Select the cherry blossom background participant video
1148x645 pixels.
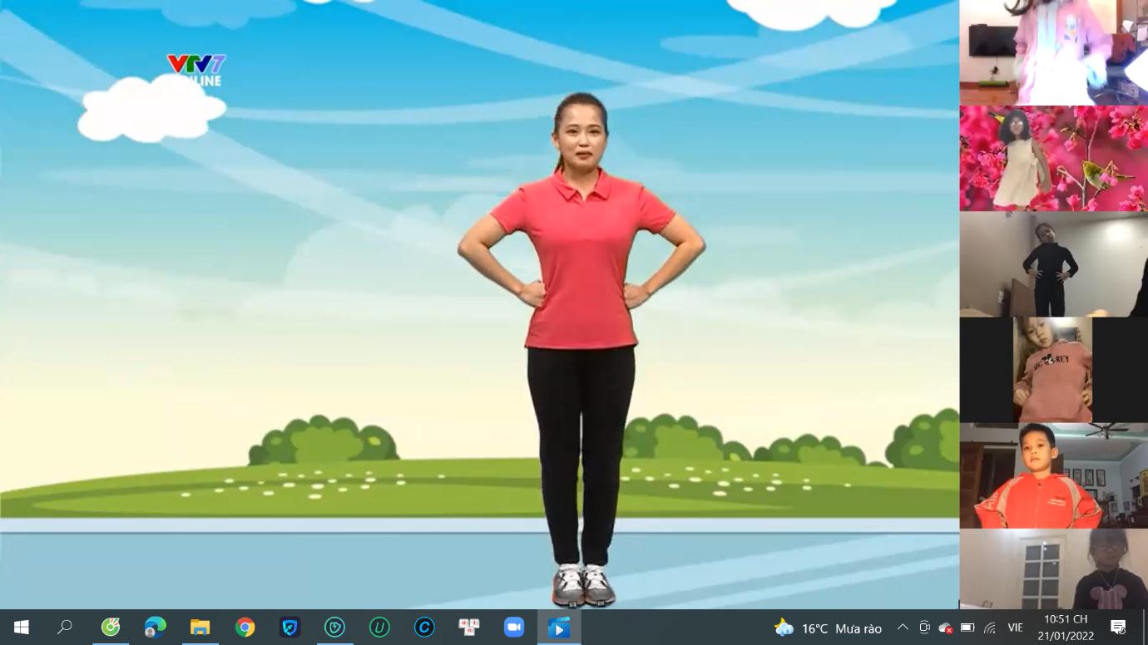point(1053,159)
